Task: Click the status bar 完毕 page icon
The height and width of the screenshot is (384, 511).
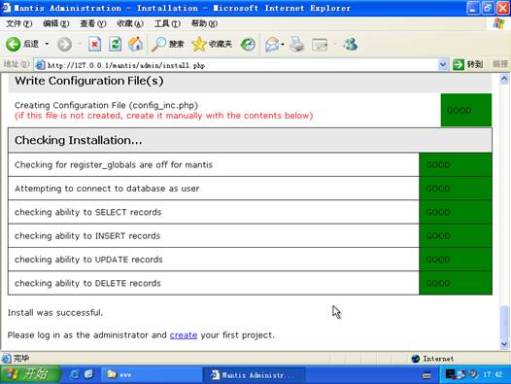Action: coord(6,358)
